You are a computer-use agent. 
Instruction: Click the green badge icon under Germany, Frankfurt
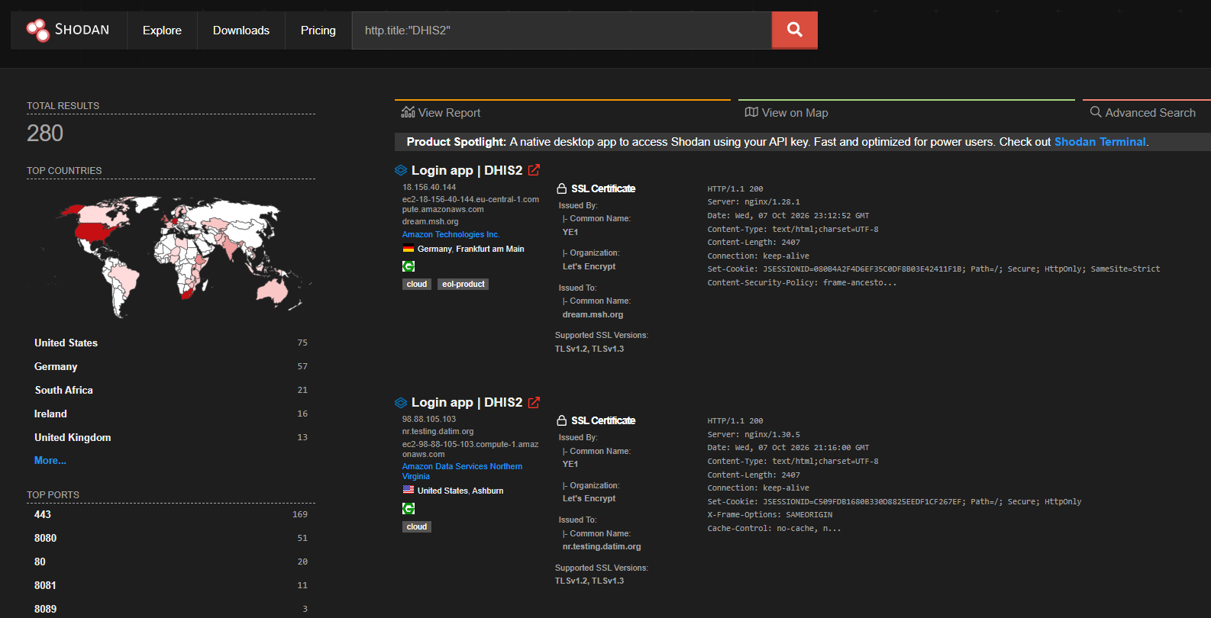coord(409,266)
